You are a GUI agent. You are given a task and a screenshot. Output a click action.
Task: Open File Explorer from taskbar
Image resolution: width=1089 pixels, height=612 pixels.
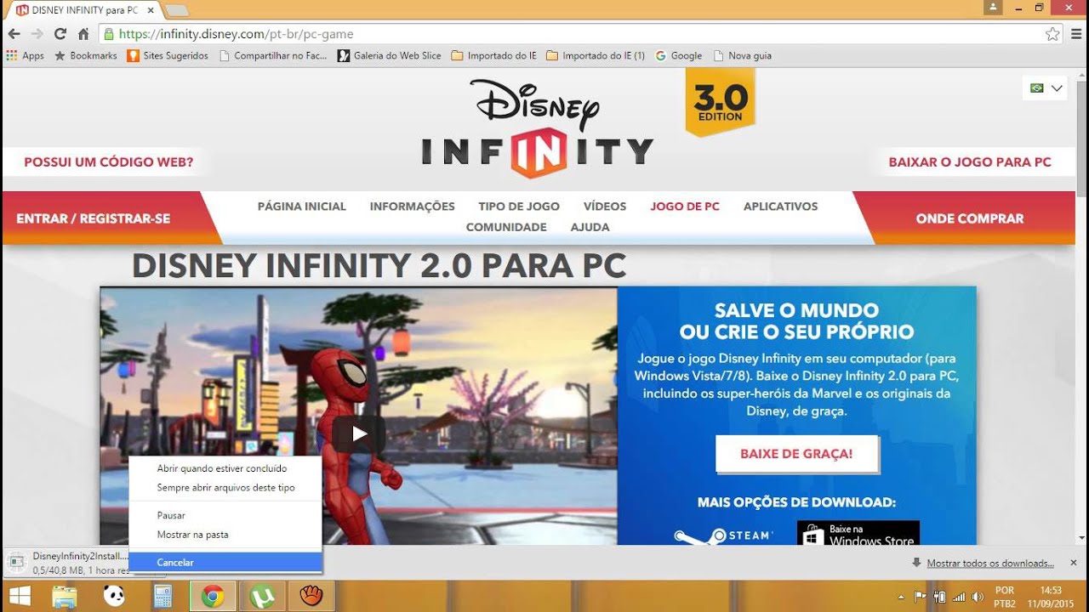[66, 596]
